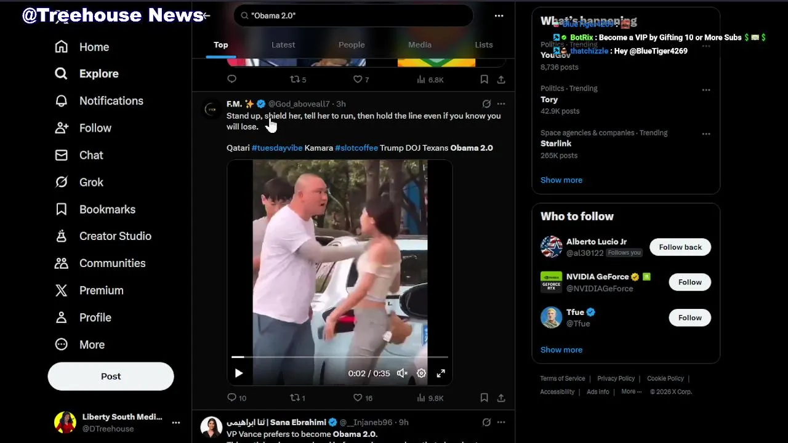Switch to the Latest tab

click(x=283, y=44)
